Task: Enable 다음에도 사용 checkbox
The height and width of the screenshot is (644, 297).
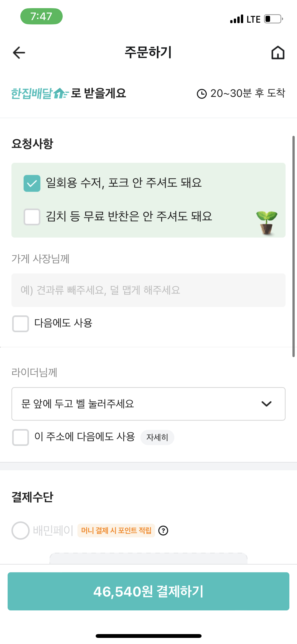Action: click(21, 324)
